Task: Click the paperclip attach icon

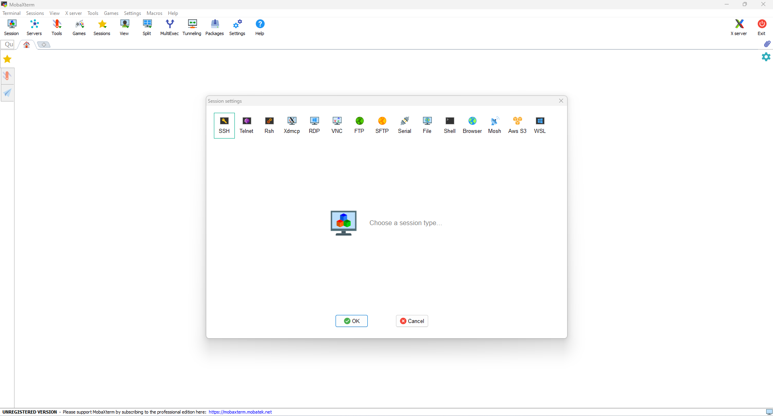Action: [767, 44]
